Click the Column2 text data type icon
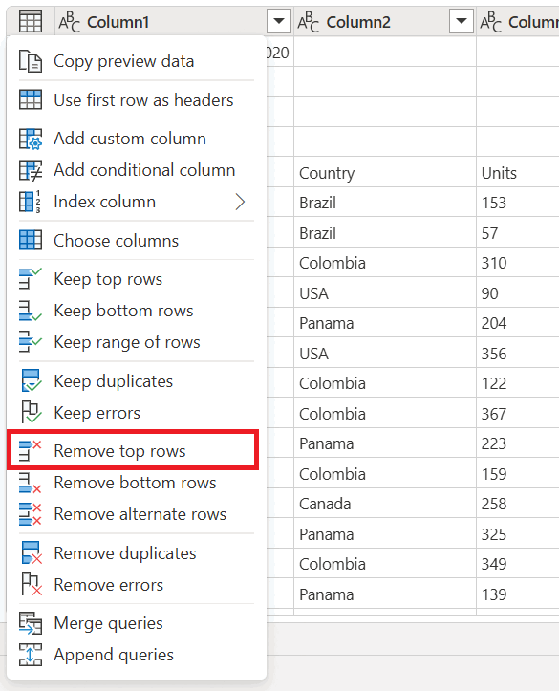 point(309,22)
